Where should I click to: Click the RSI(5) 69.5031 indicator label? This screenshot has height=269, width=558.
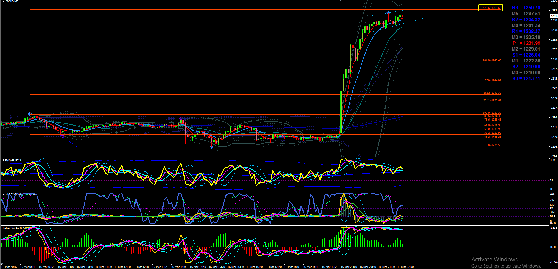click(x=12, y=161)
